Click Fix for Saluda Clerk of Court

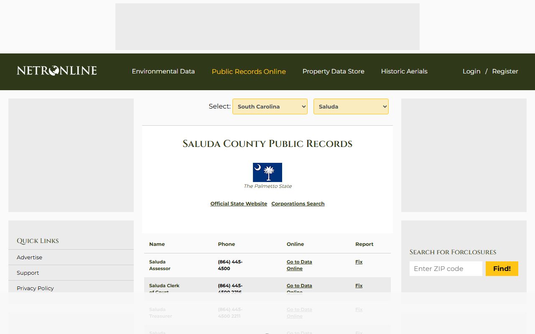359,286
